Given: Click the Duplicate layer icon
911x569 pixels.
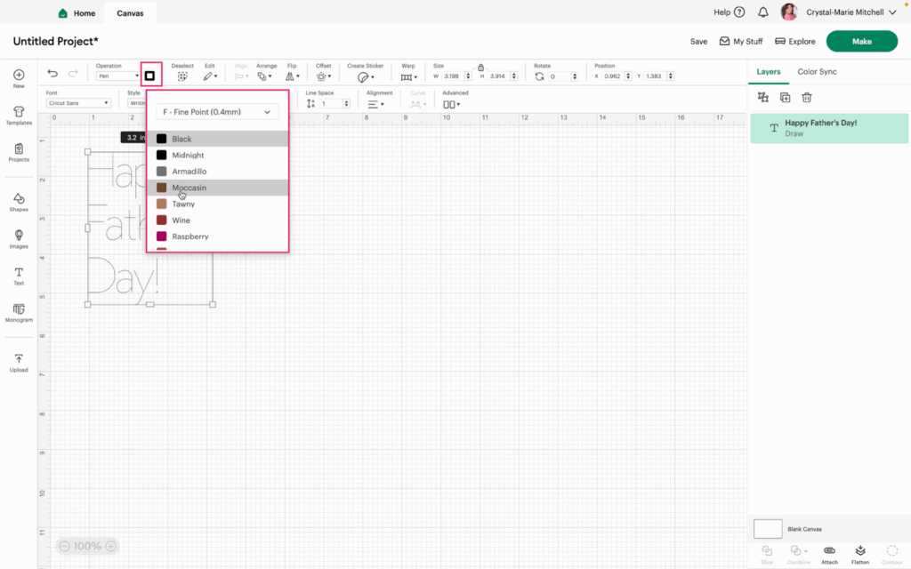Looking at the screenshot, I should (x=785, y=98).
